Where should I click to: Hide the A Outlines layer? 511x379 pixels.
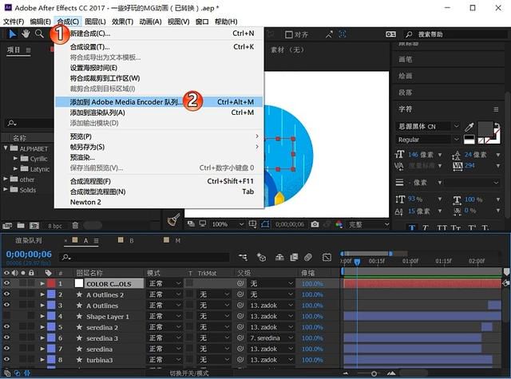pyautogui.click(x=6, y=305)
